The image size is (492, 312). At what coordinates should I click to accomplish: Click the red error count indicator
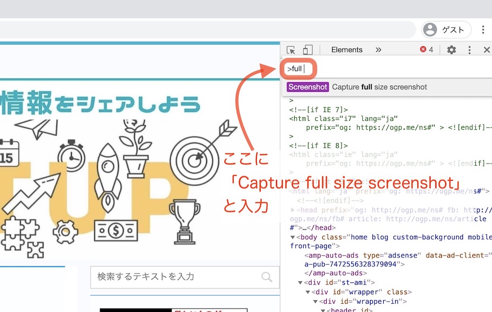click(427, 50)
